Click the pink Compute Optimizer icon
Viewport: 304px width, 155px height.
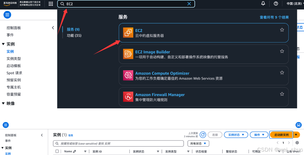click(128, 75)
